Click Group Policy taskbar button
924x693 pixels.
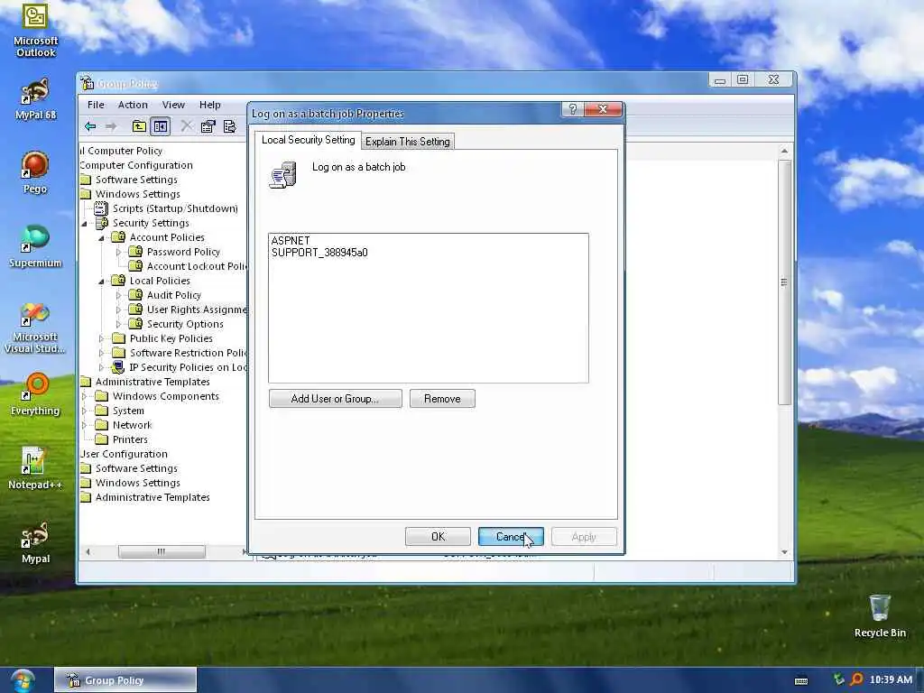[125, 680]
